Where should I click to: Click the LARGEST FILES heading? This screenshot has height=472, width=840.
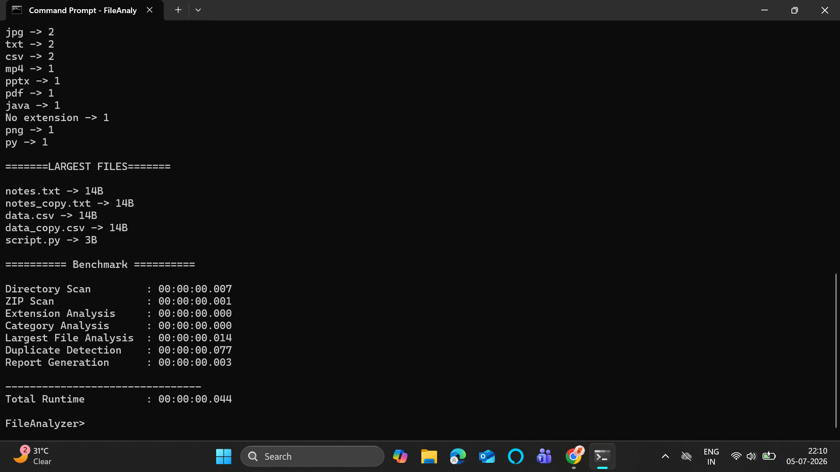click(88, 167)
